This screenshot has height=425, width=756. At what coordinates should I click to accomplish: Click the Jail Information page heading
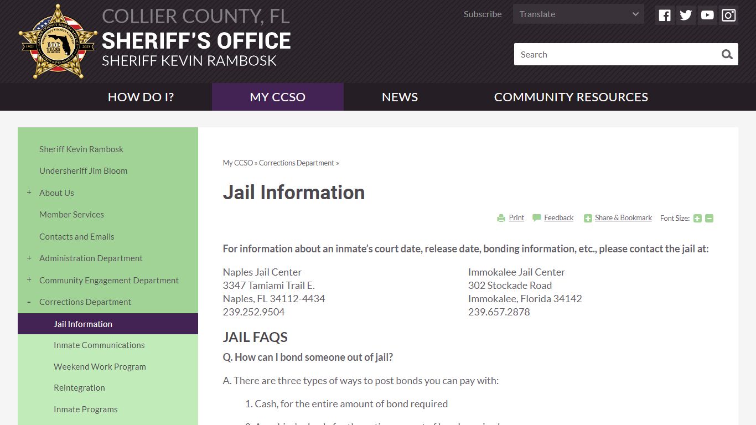294,192
